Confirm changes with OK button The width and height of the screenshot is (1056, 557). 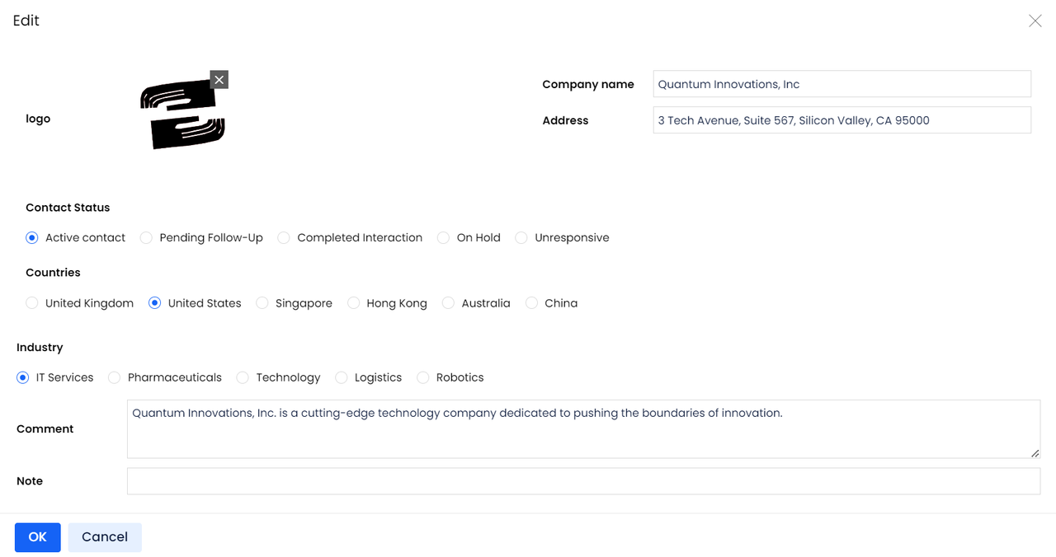[38, 537]
